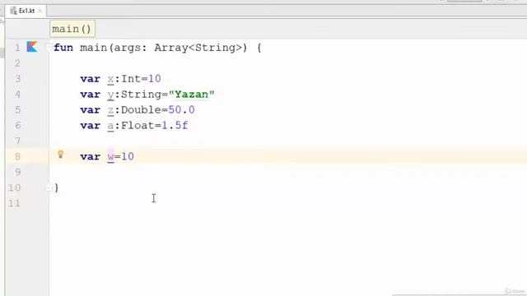This screenshot has height=296, width=527.
Task: Click the String type on line 4
Action: pyautogui.click(x=141, y=95)
